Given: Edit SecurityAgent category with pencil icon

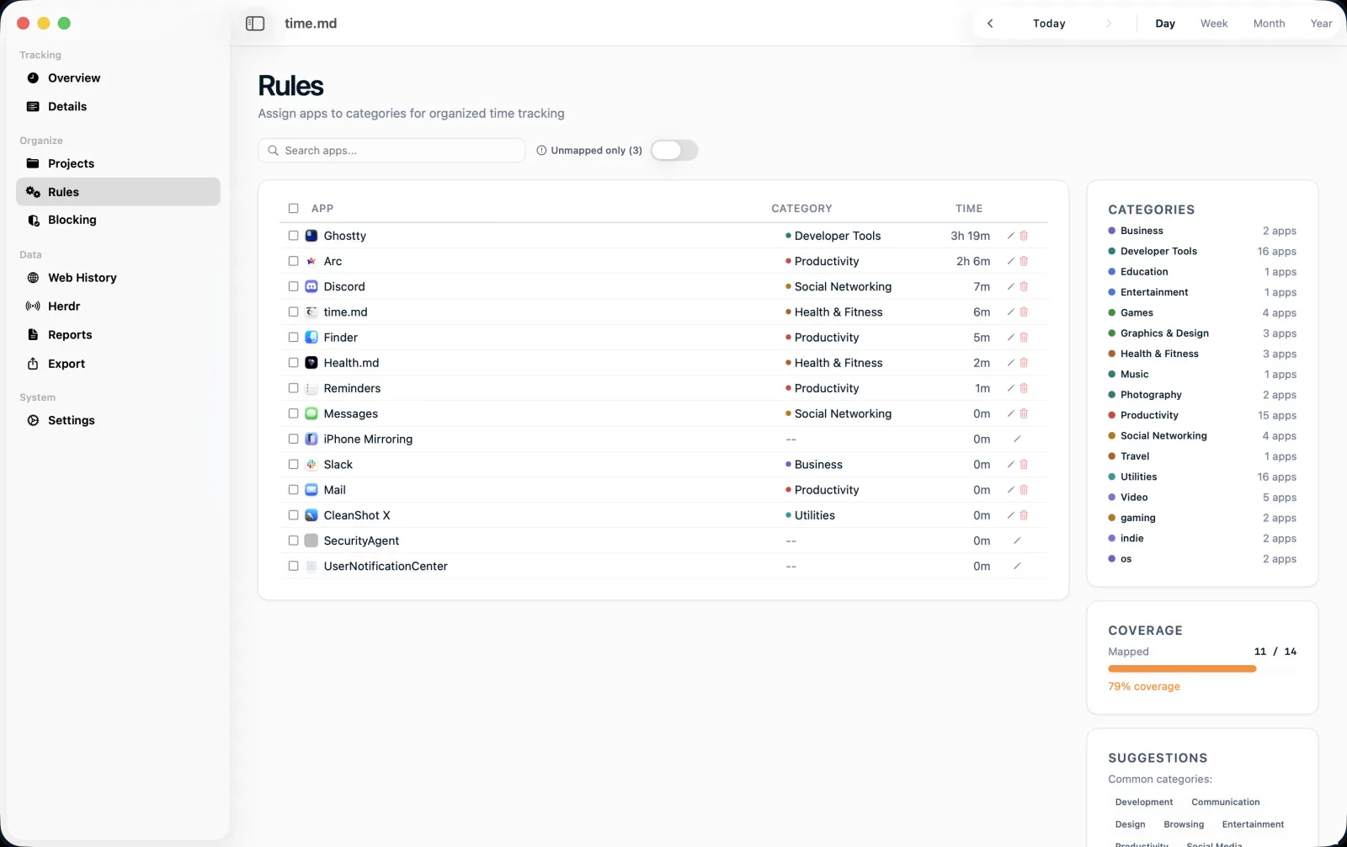Looking at the screenshot, I should point(1017,541).
